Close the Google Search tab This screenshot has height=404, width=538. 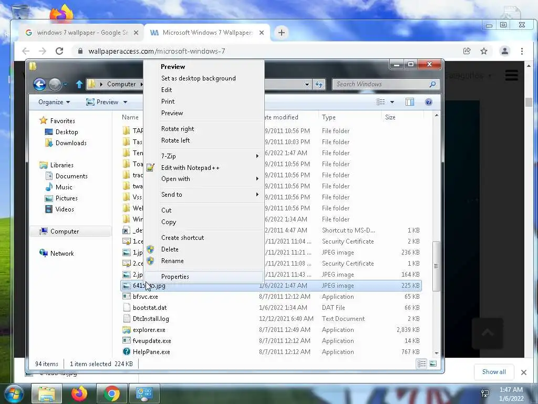(x=136, y=33)
